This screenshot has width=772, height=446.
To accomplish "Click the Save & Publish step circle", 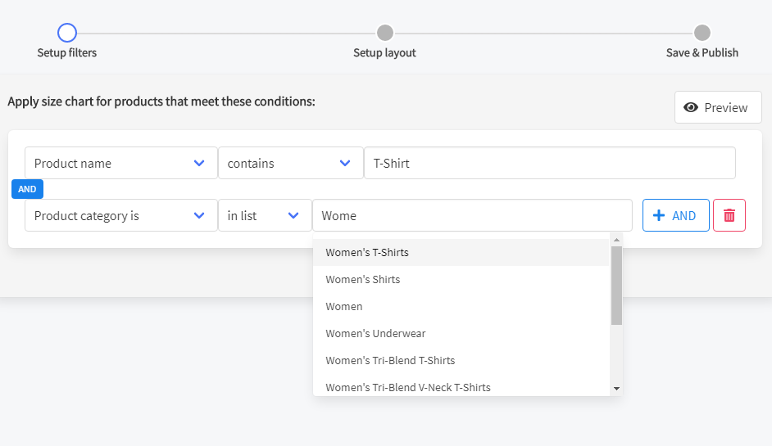I will pos(702,33).
